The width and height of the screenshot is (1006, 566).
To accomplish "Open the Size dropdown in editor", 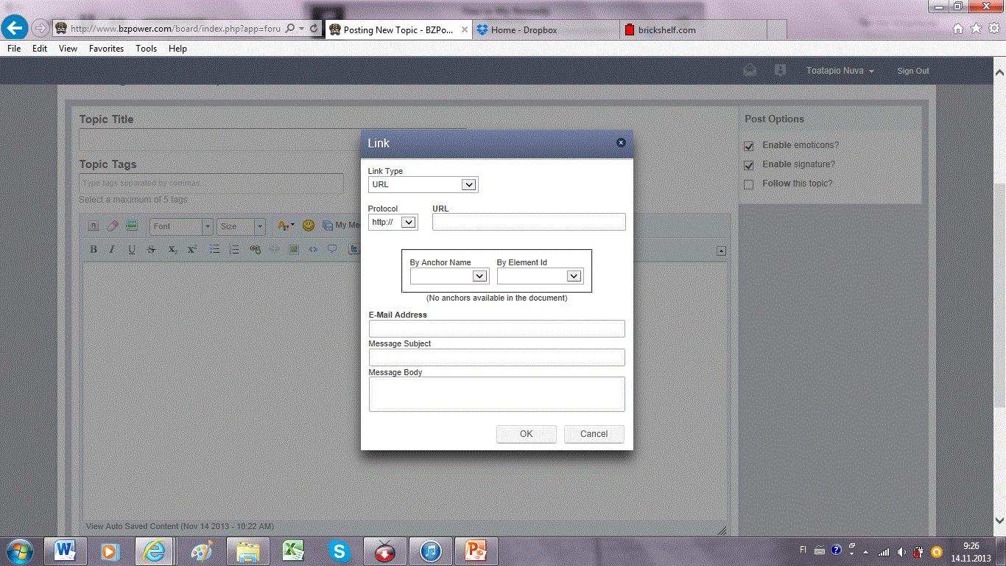I will pos(241,226).
